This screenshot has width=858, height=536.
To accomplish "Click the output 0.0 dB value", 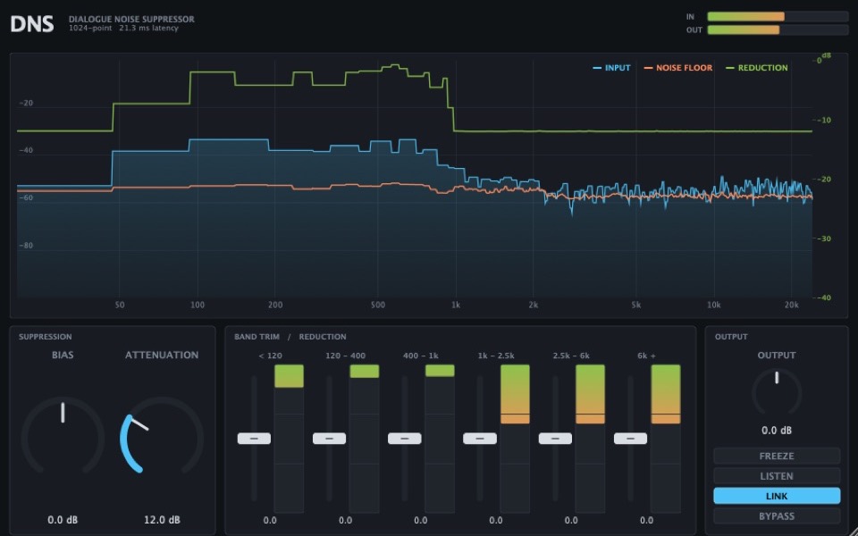I will (x=777, y=431).
